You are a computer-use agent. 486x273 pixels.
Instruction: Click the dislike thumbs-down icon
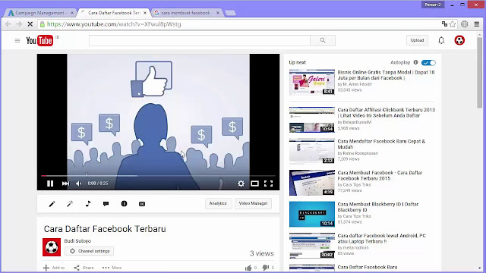266,268
